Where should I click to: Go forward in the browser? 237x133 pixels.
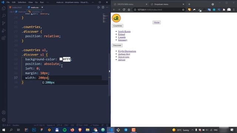click(x=119, y=10)
